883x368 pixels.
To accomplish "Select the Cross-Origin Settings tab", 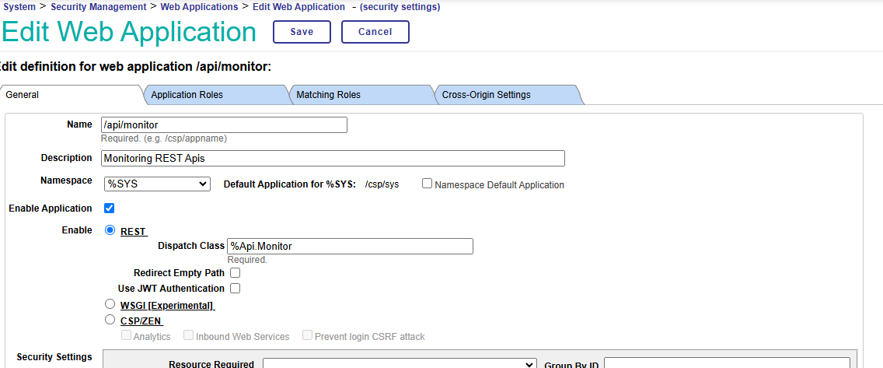I will pos(486,95).
